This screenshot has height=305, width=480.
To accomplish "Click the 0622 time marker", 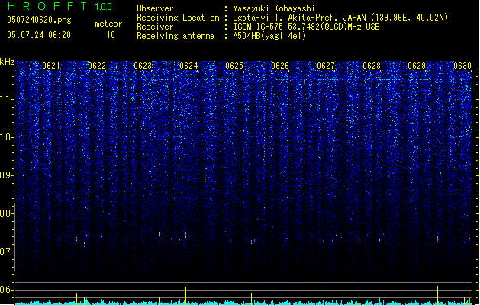I will tap(97, 66).
